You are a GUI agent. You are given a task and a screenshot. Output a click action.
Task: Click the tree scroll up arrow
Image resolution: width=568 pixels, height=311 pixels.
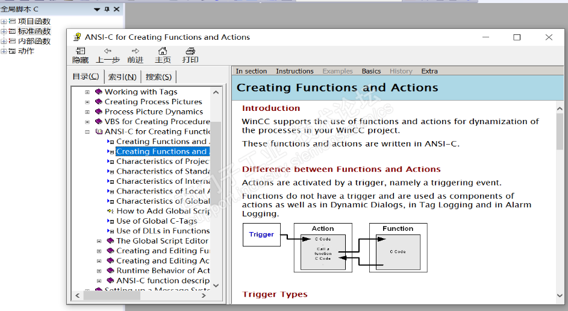coord(216,92)
